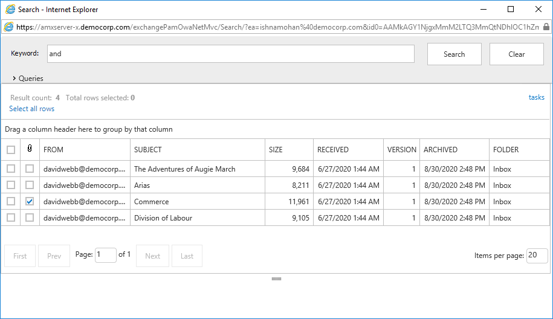
Task: Click the Internet Explorer logo in title bar
Action: [10, 10]
